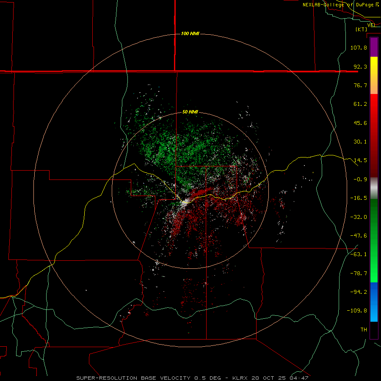Click the yellow-orange segment of velocity color bar
The height and width of the screenshot is (381, 381).
tap(374, 76)
